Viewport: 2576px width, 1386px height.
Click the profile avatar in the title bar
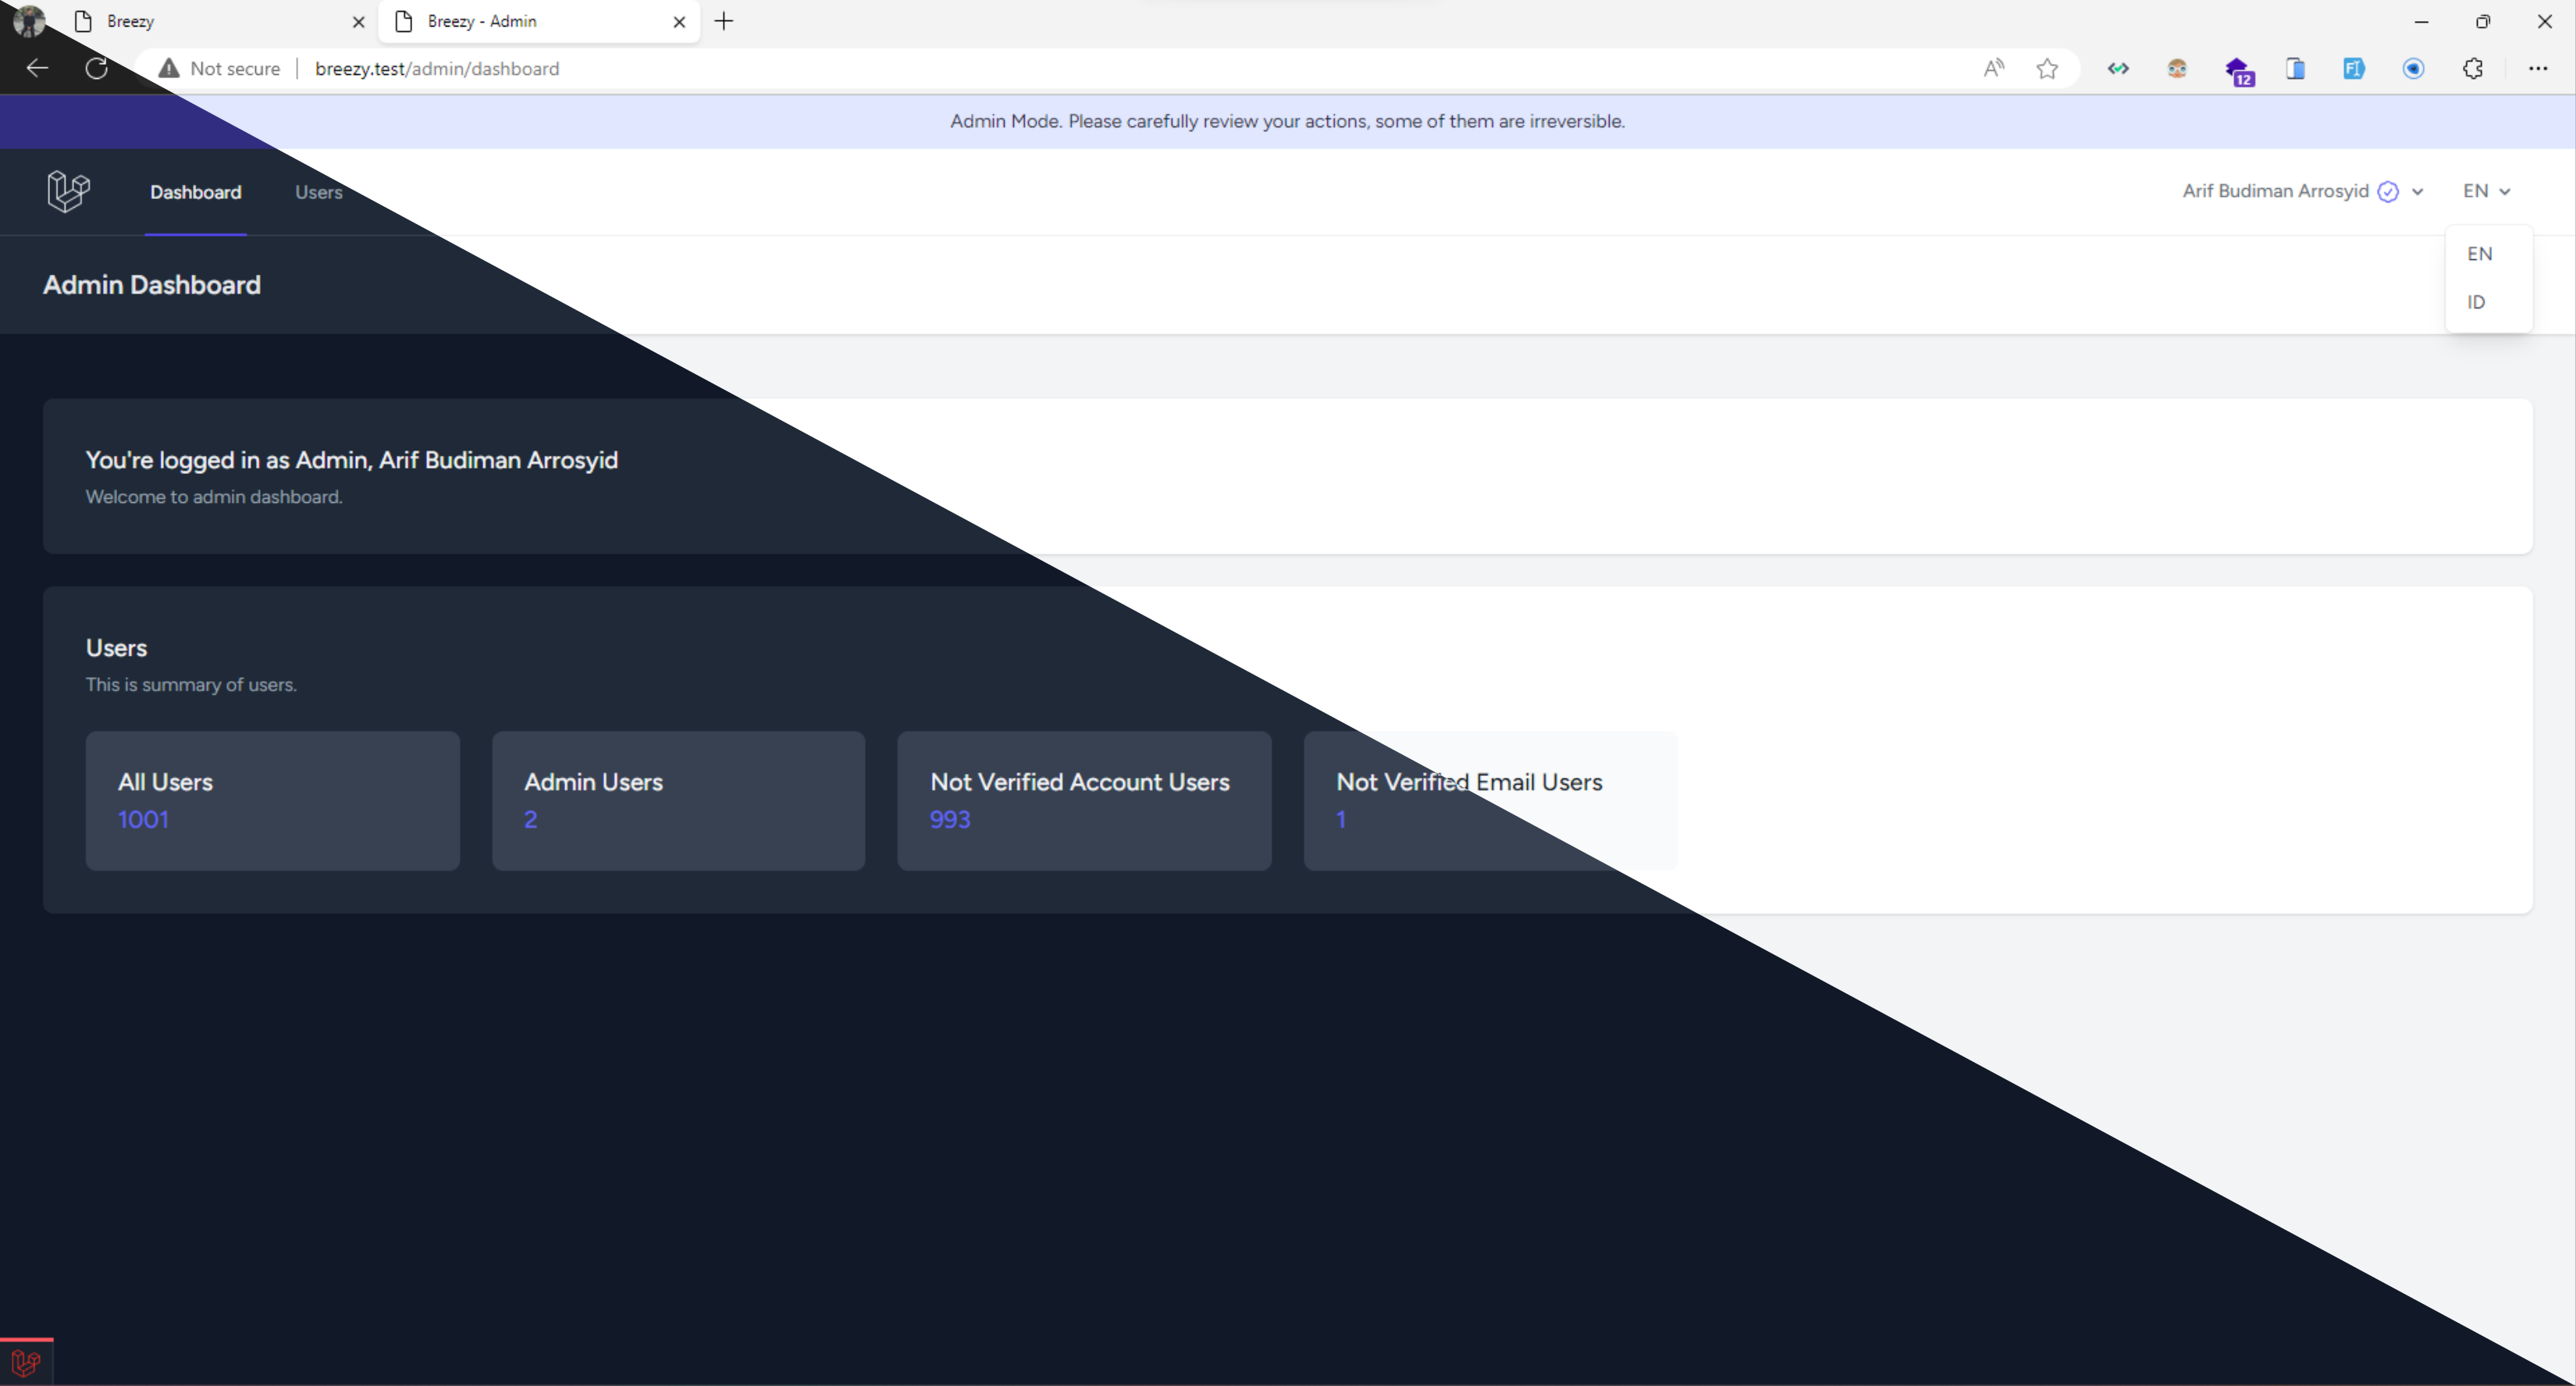point(28,21)
